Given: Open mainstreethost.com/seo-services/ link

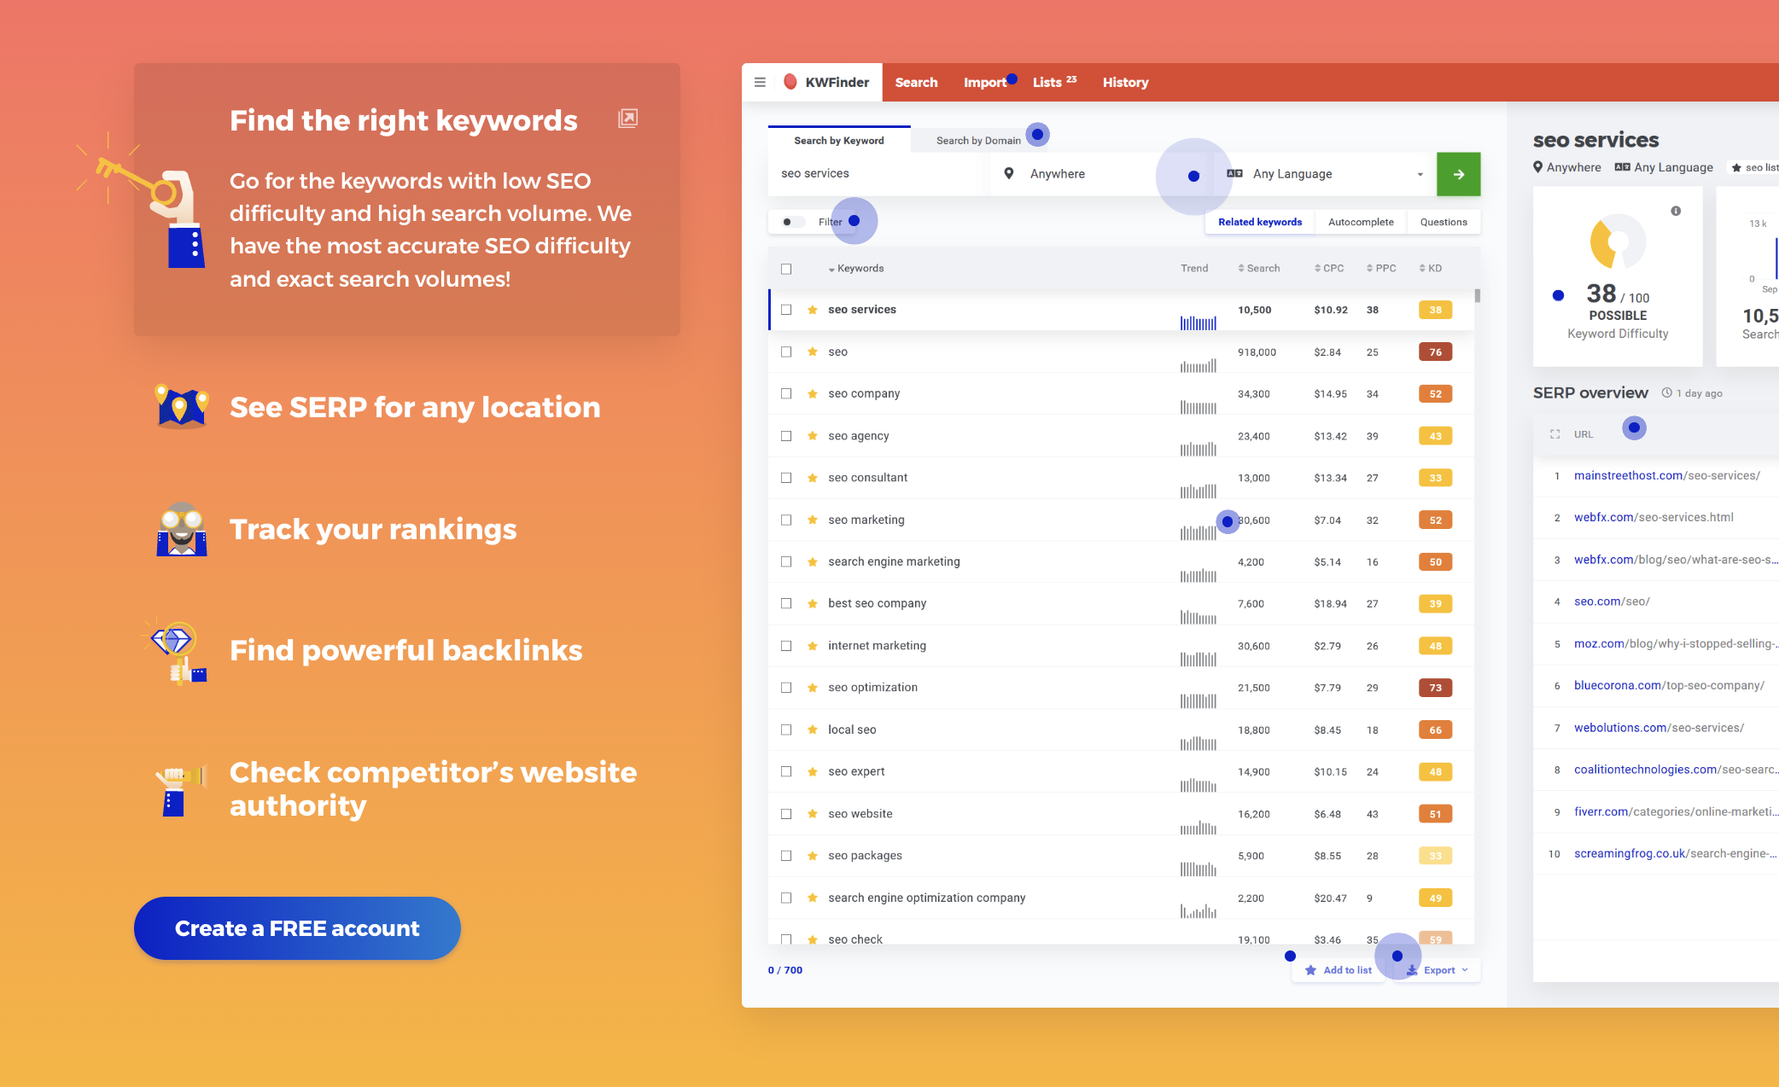Looking at the screenshot, I should (1666, 475).
